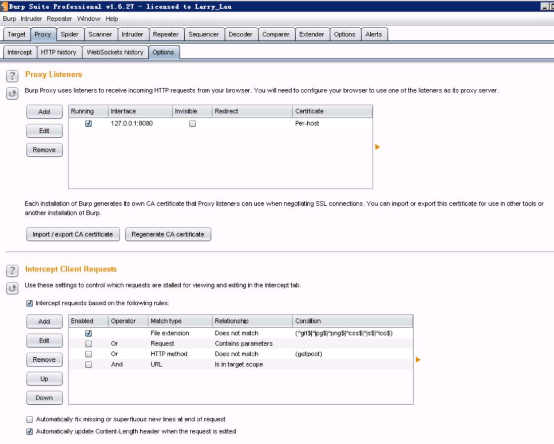Add a new proxy listener

coord(44,112)
